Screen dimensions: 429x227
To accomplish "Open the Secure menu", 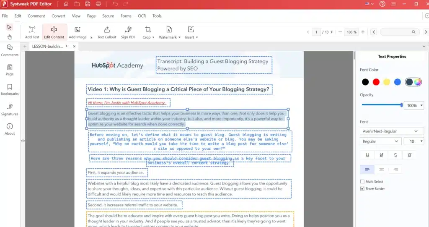I will 108,16.
